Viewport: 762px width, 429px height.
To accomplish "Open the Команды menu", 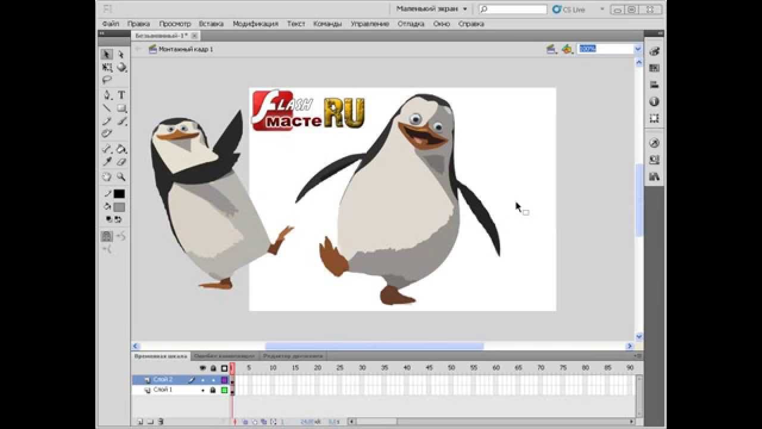I will (327, 24).
